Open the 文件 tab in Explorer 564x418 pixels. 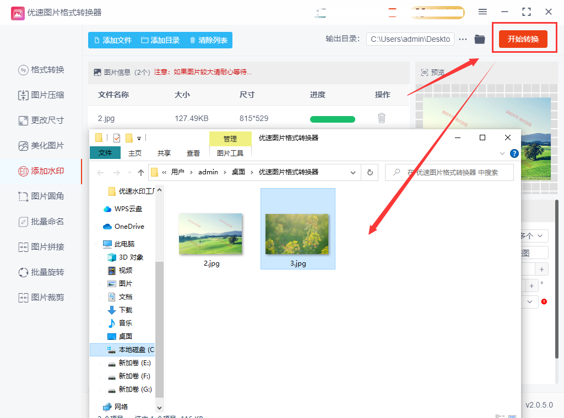(x=105, y=153)
